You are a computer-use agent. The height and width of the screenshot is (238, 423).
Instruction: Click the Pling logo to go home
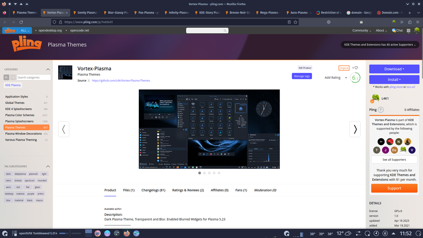pos(27,44)
